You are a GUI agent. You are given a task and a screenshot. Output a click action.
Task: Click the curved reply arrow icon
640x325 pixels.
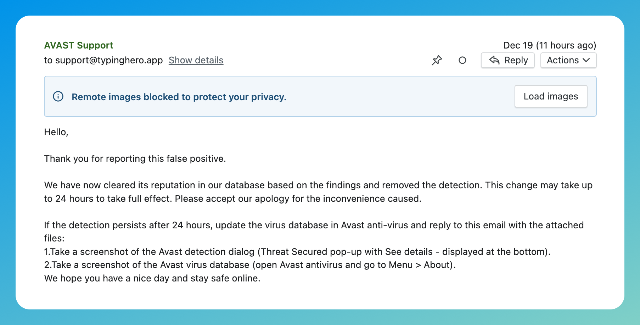tap(494, 60)
